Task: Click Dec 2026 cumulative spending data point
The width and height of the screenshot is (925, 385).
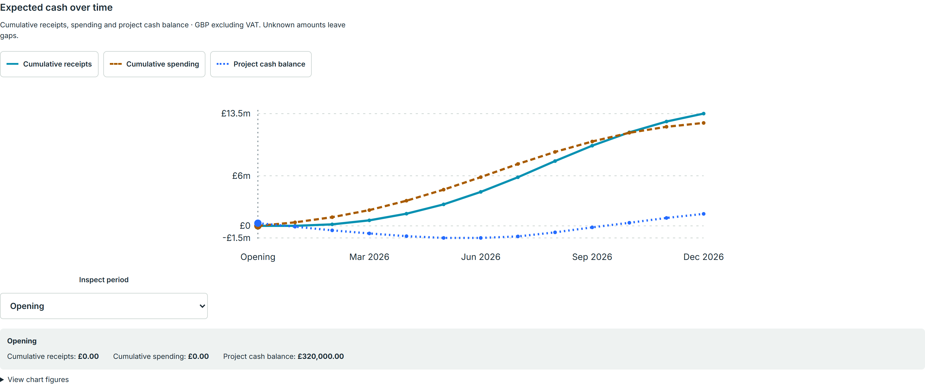Action: (704, 123)
